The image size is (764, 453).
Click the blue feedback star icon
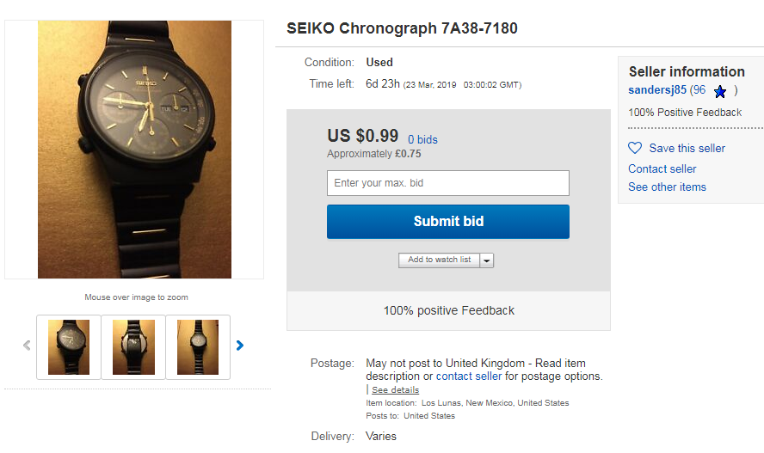720,91
